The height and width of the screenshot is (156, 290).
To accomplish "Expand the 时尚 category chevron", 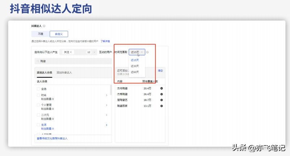I will (x=106, y=95).
